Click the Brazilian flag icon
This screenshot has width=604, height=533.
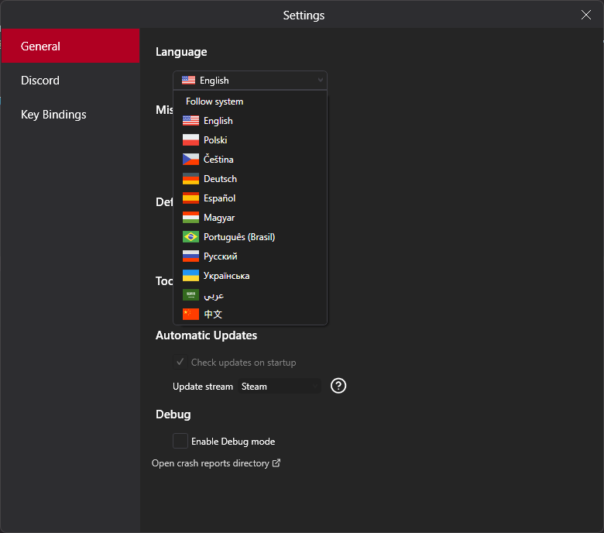coord(190,237)
